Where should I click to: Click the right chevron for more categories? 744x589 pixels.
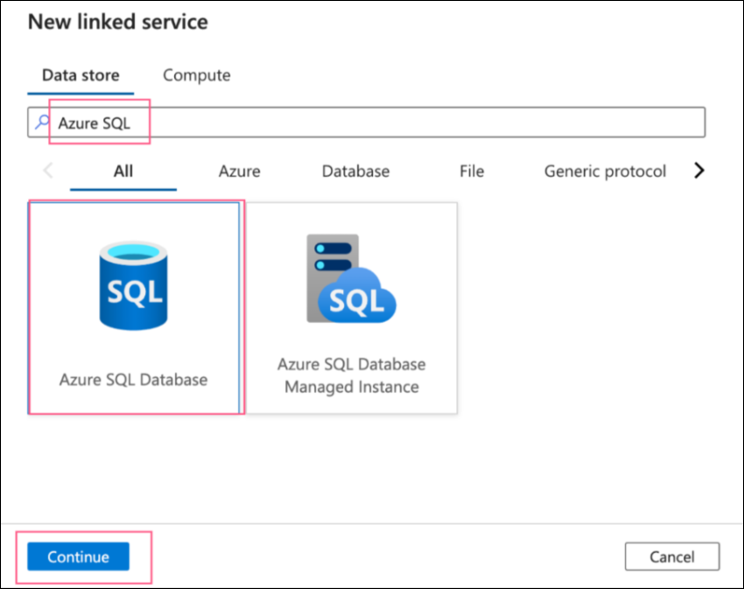point(699,171)
